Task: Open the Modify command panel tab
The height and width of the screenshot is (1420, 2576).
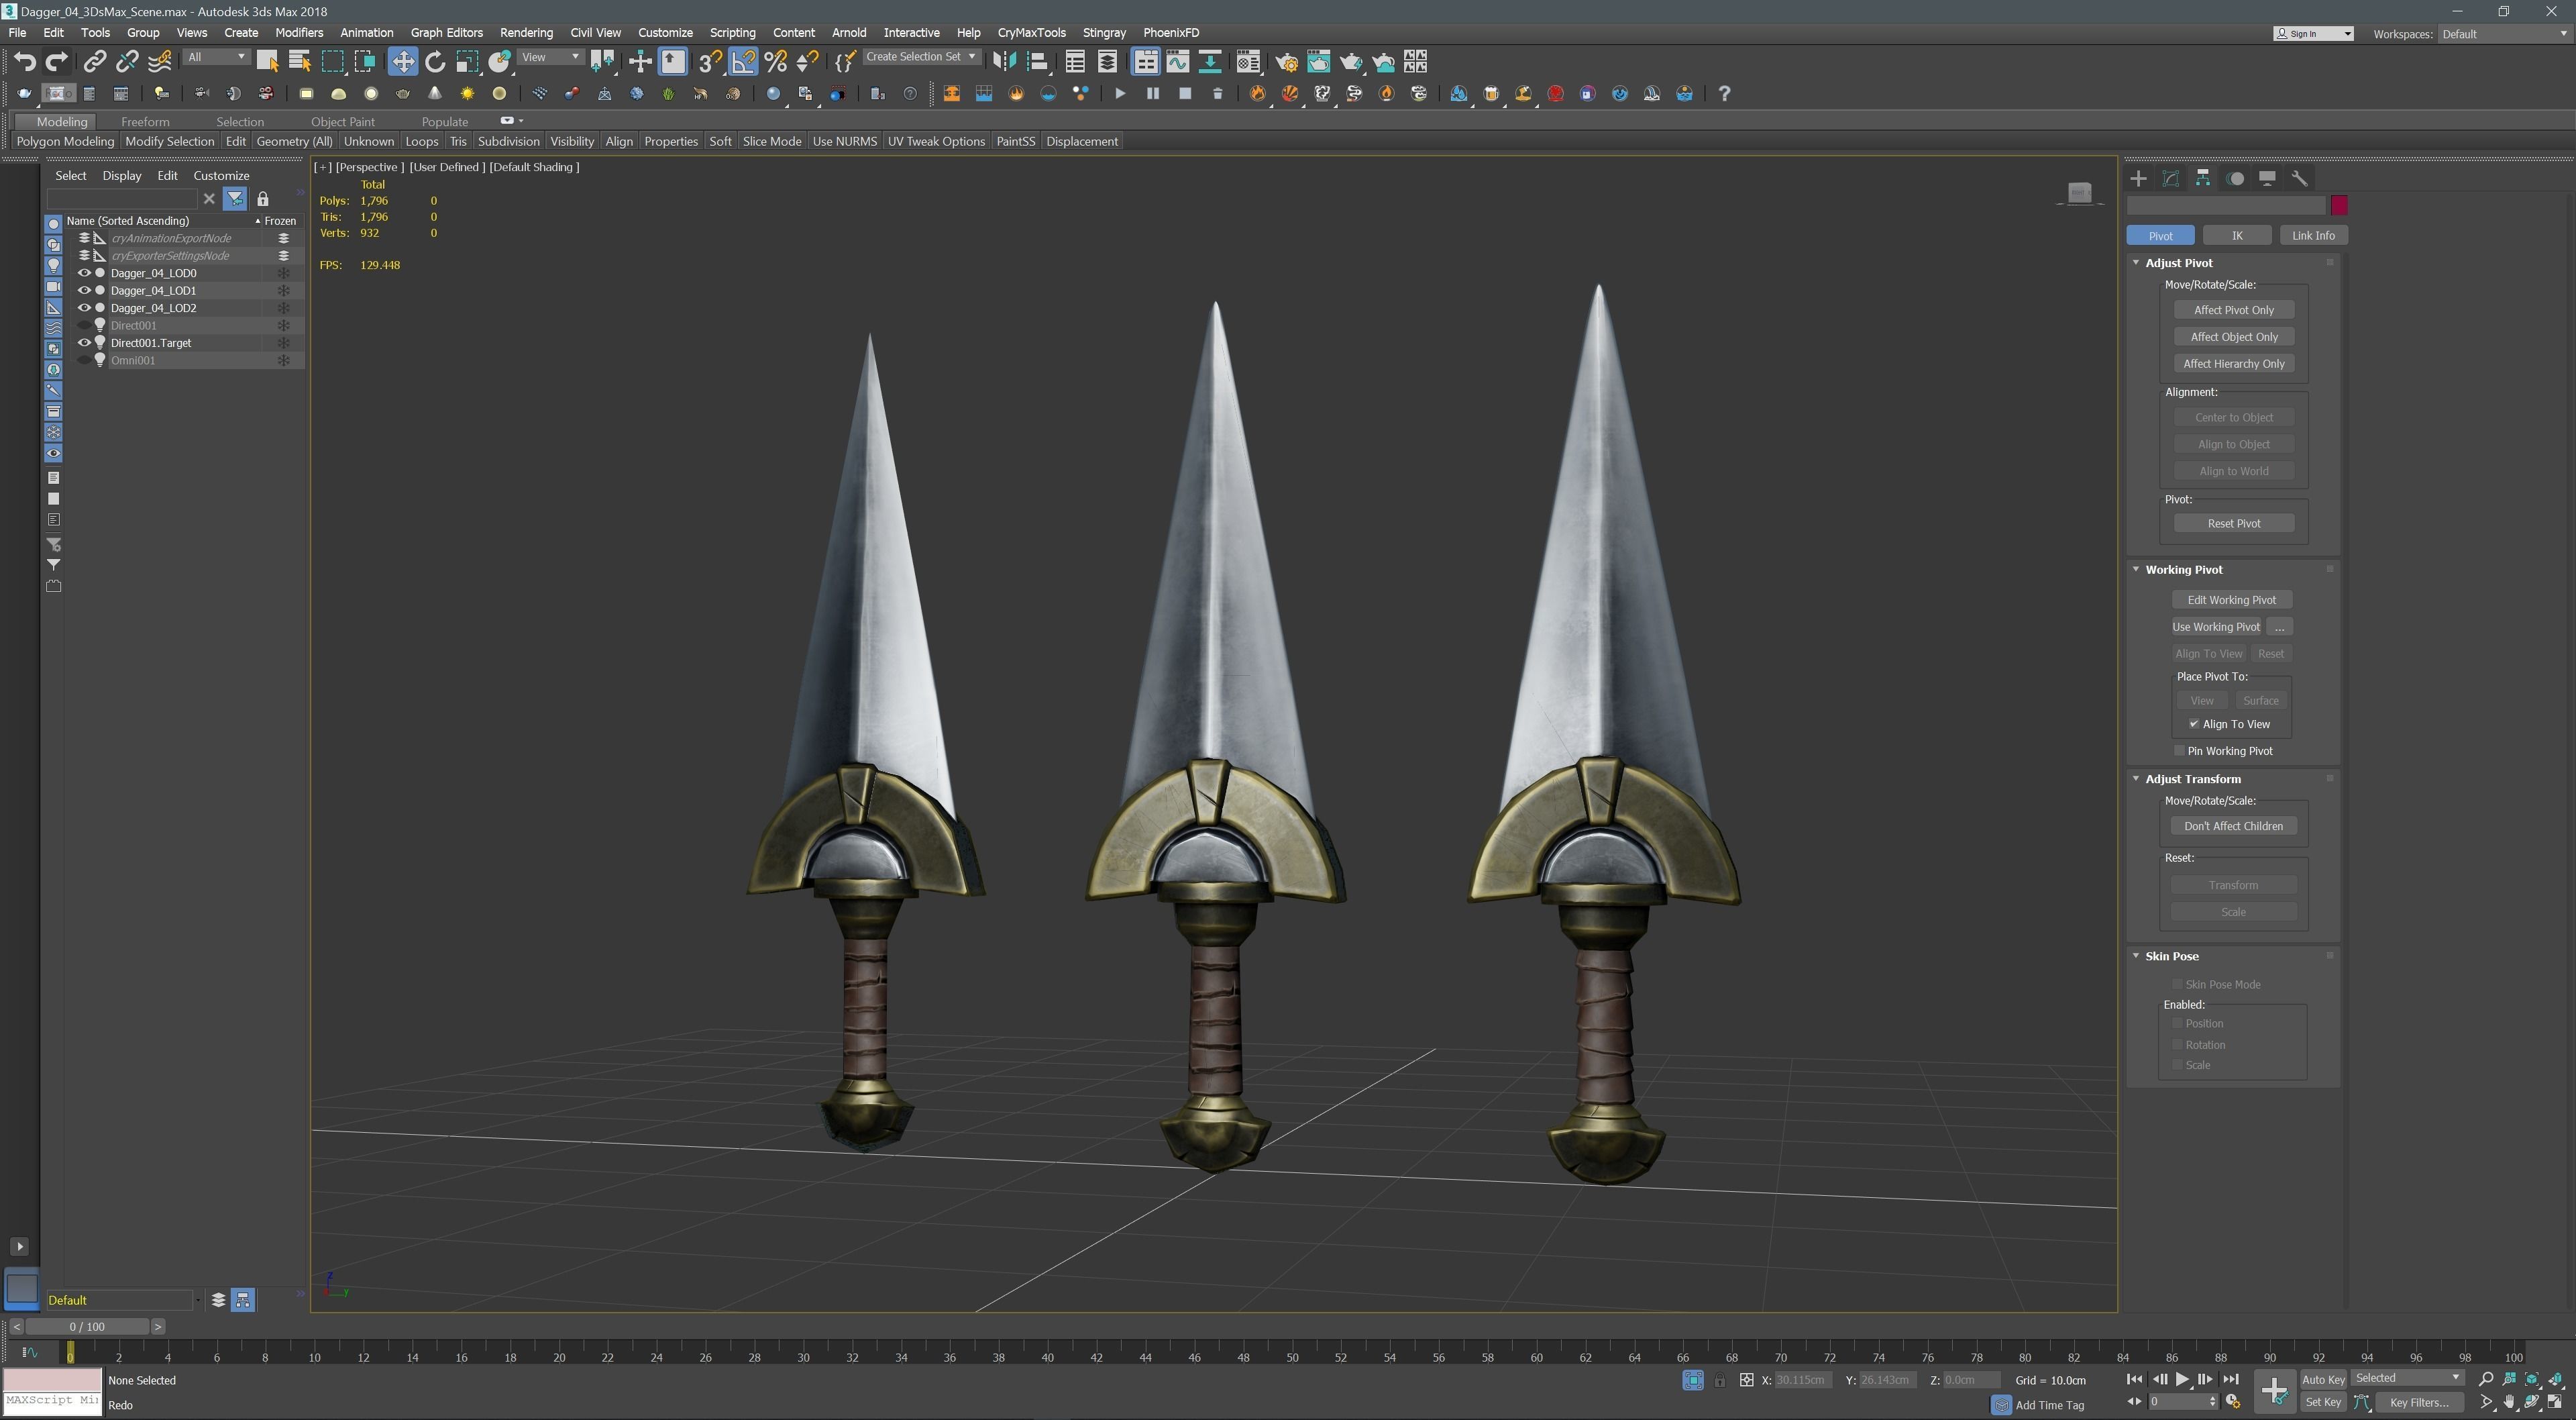Action: point(2171,178)
